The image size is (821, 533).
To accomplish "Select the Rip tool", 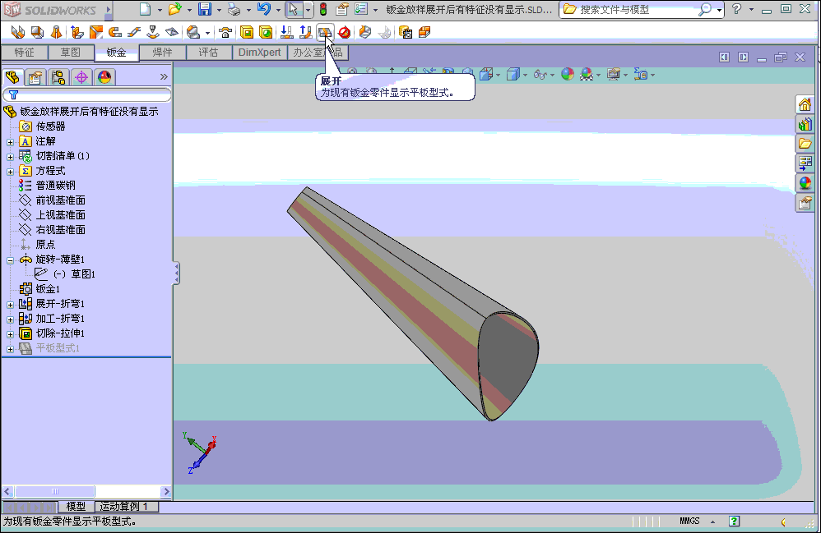I will click(365, 32).
